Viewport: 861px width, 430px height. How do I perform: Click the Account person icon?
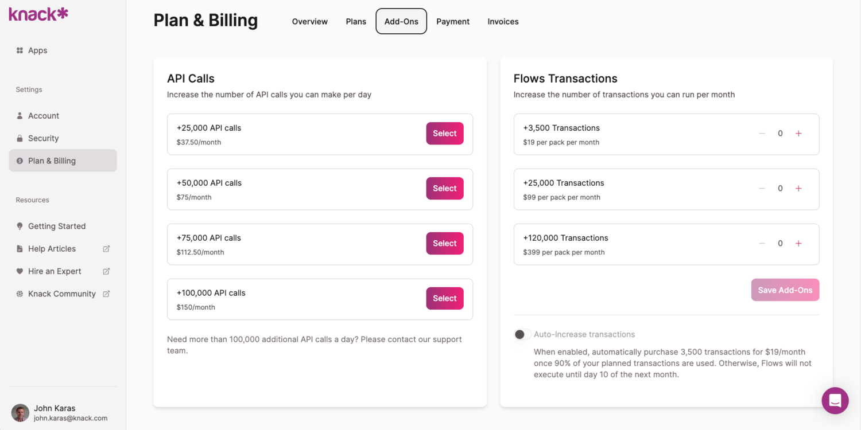(20, 116)
